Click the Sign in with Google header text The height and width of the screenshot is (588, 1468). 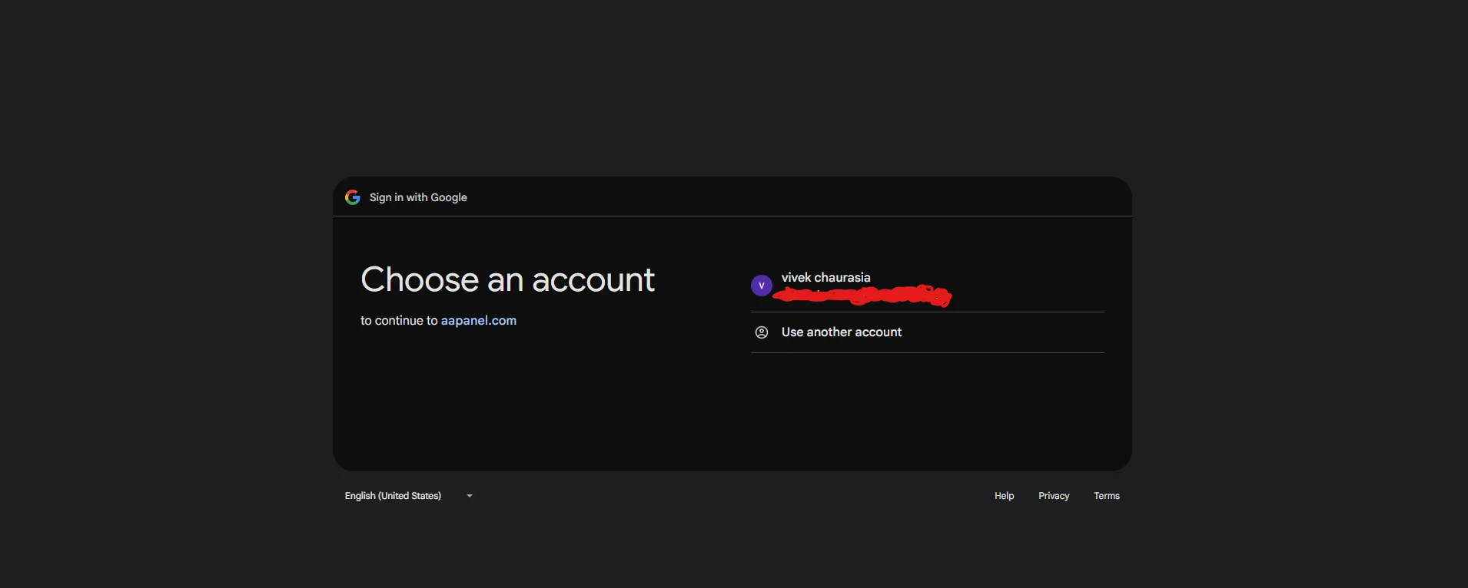[418, 197]
